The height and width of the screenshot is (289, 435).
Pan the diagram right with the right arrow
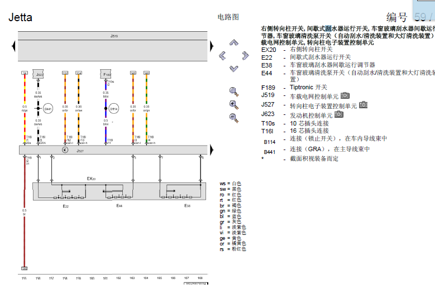point(245,56)
